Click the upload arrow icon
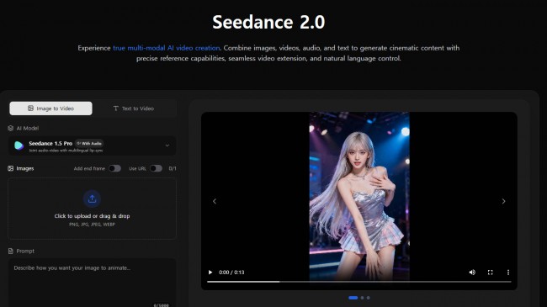Screen dimensions: 547x307 point(92,198)
